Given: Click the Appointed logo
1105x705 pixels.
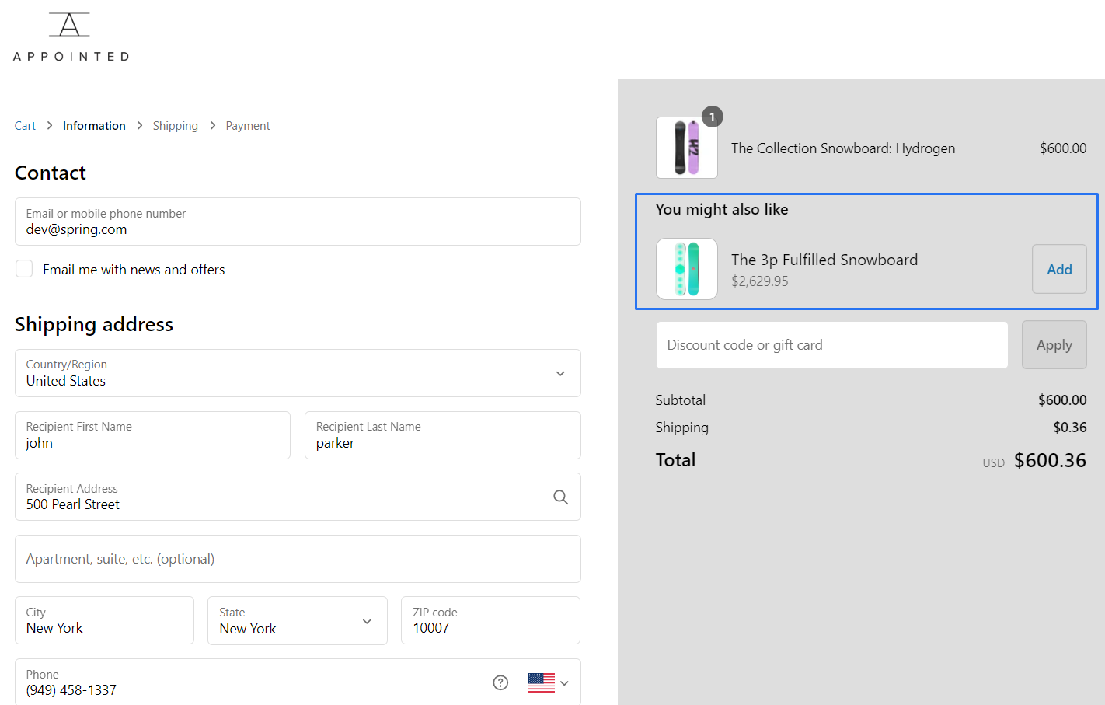Looking at the screenshot, I should click(x=70, y=36).
